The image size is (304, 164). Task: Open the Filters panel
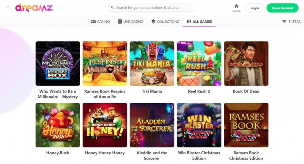291,22
